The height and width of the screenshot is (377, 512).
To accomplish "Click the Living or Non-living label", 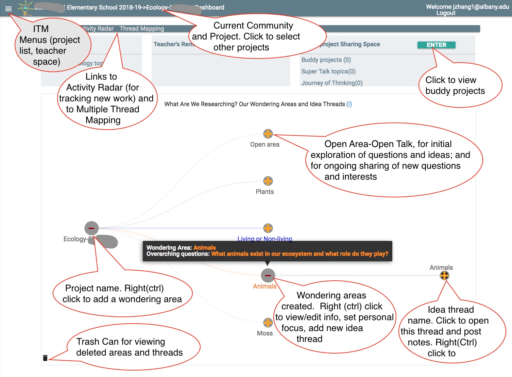I will [265, 239].
